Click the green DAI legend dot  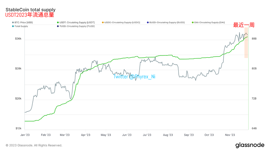point(193,23)
